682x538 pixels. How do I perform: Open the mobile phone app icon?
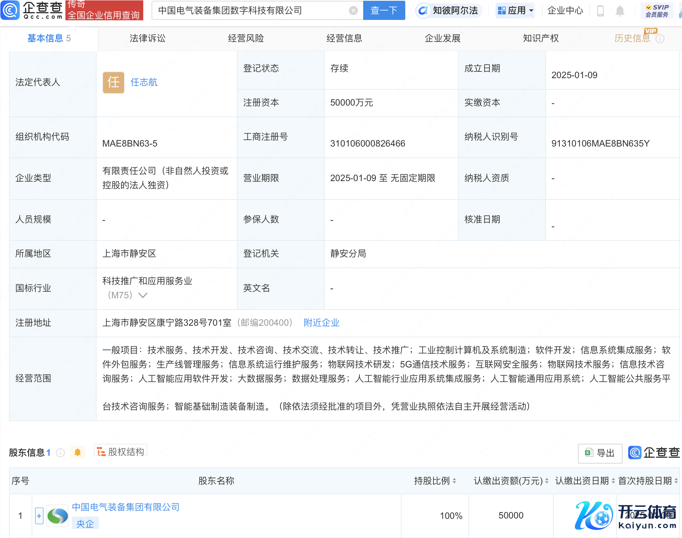(600, 11)
